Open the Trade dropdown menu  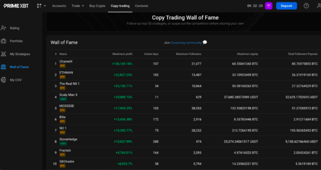point(78,6)
